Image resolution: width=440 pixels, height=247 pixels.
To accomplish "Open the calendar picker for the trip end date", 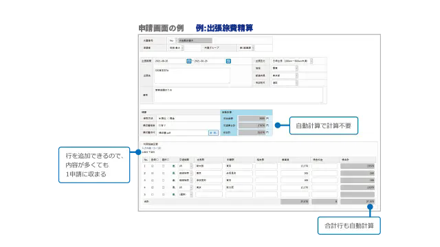I will (228, 61).
